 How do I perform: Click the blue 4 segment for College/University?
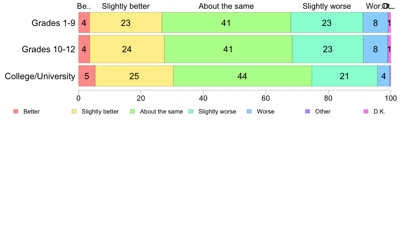(x=384, y=76)
